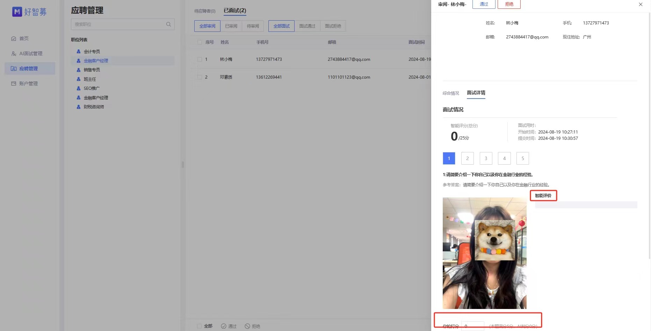Click the 姓名 column header

(225, 42)
